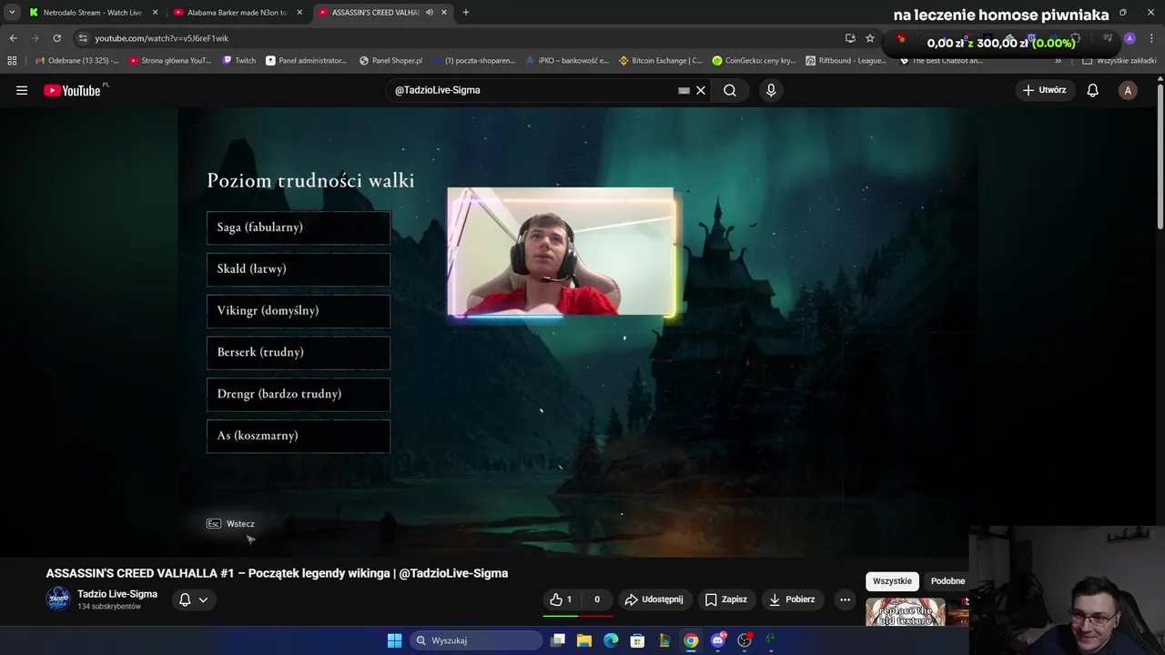Open the Bitcoin Exchange bookmark
1165x655 pixels.
coord(660,60)
